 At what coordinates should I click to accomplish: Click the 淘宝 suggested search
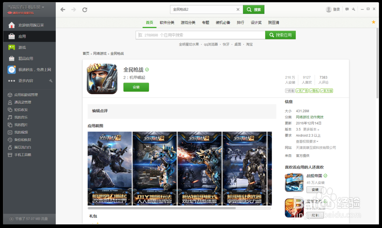[249, 44]
